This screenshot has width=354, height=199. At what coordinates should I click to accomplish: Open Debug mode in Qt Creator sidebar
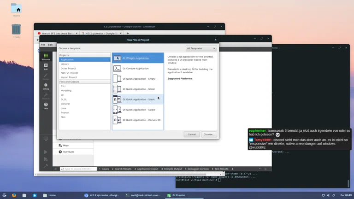point(46,86)
